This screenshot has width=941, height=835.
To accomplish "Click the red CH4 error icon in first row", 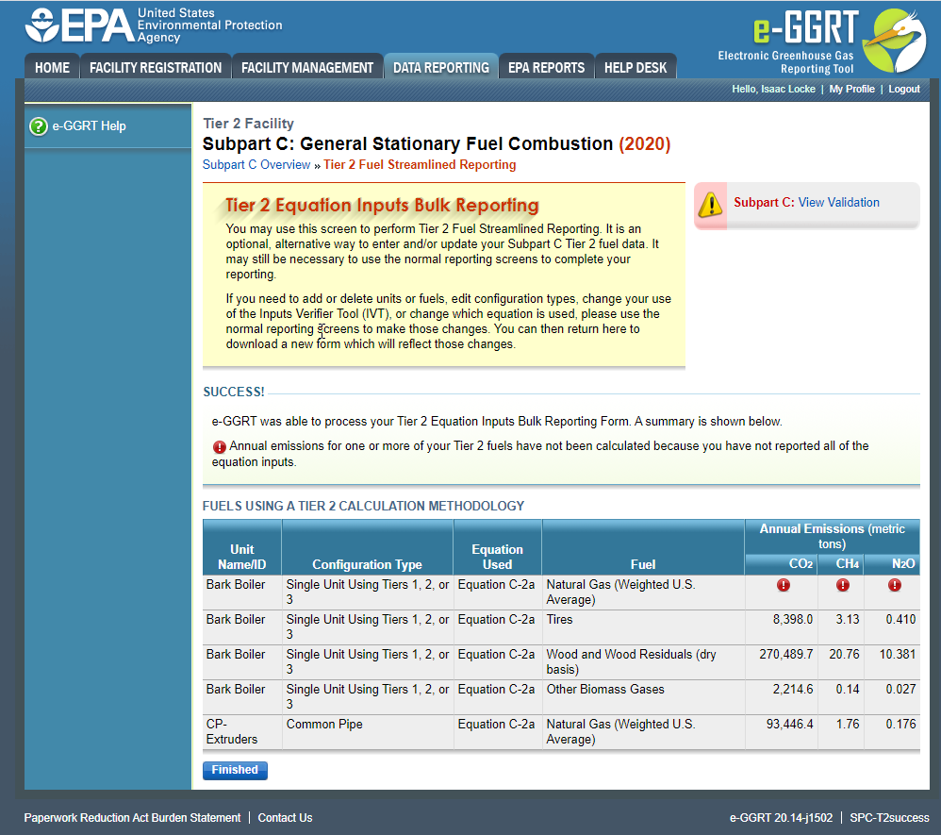I will (843, 585).
